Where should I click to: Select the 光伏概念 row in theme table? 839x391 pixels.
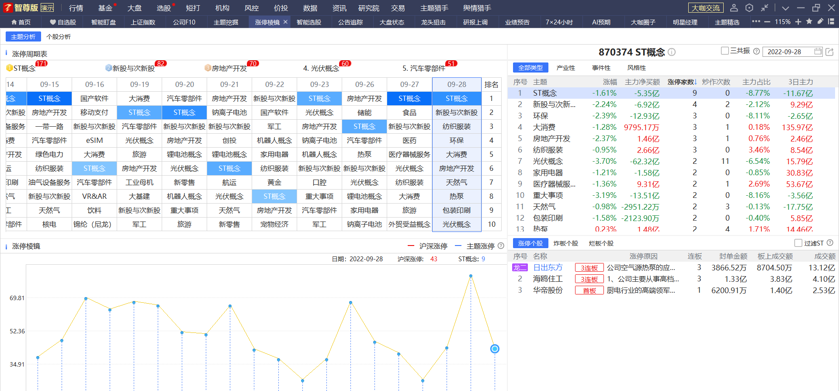click(671, 161)
